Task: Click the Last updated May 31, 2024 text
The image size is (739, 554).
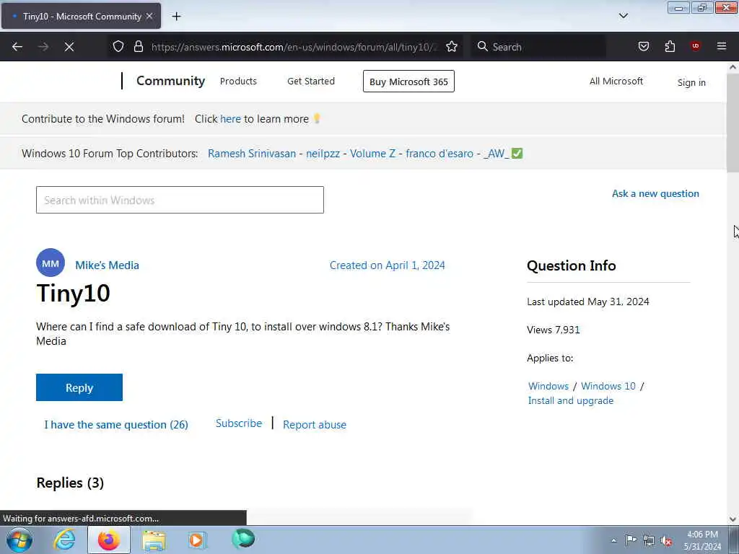Action: (587, 302)
